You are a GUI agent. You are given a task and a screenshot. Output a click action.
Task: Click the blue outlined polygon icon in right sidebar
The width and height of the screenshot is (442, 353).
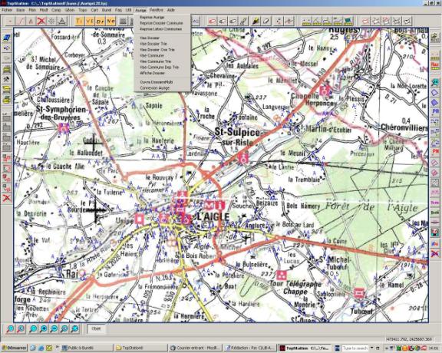coord(435,93)
